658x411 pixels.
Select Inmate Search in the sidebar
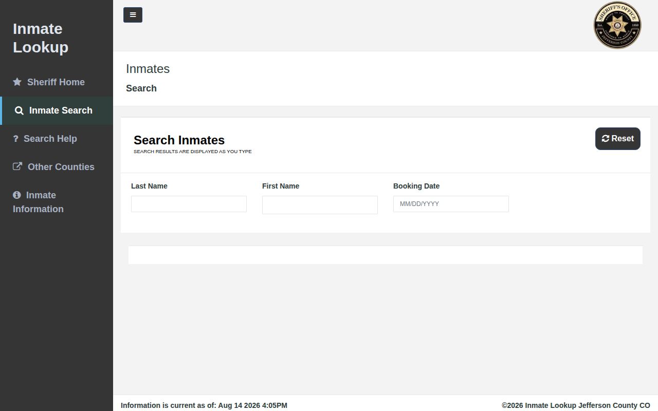(57, 110)
